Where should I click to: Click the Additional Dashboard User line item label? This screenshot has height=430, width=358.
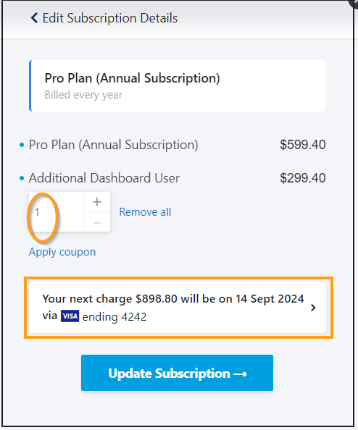click(x=104, y=178)
